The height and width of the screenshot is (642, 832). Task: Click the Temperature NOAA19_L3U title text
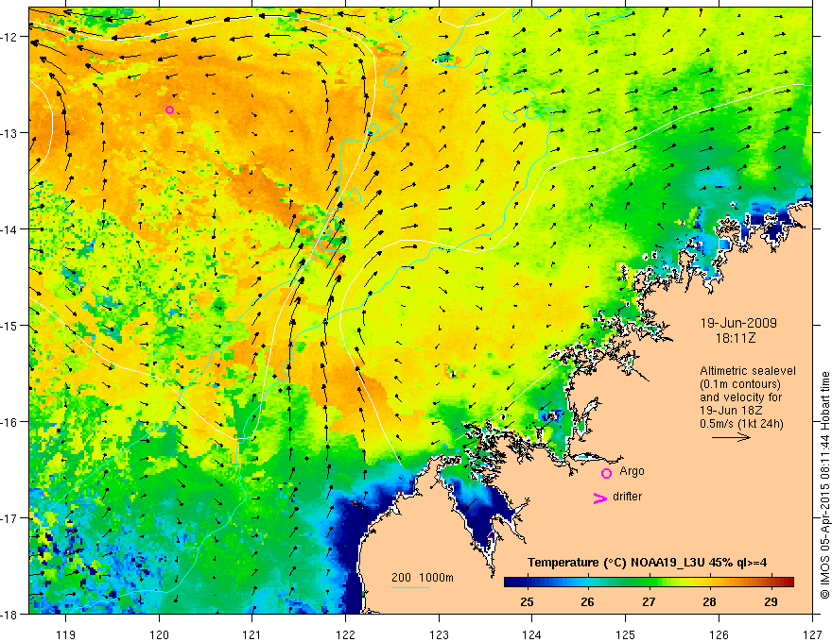(x=647, y=563)
